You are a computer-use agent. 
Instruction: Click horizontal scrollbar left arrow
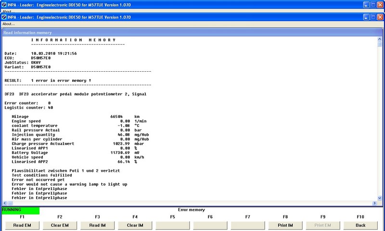(5, 203)
